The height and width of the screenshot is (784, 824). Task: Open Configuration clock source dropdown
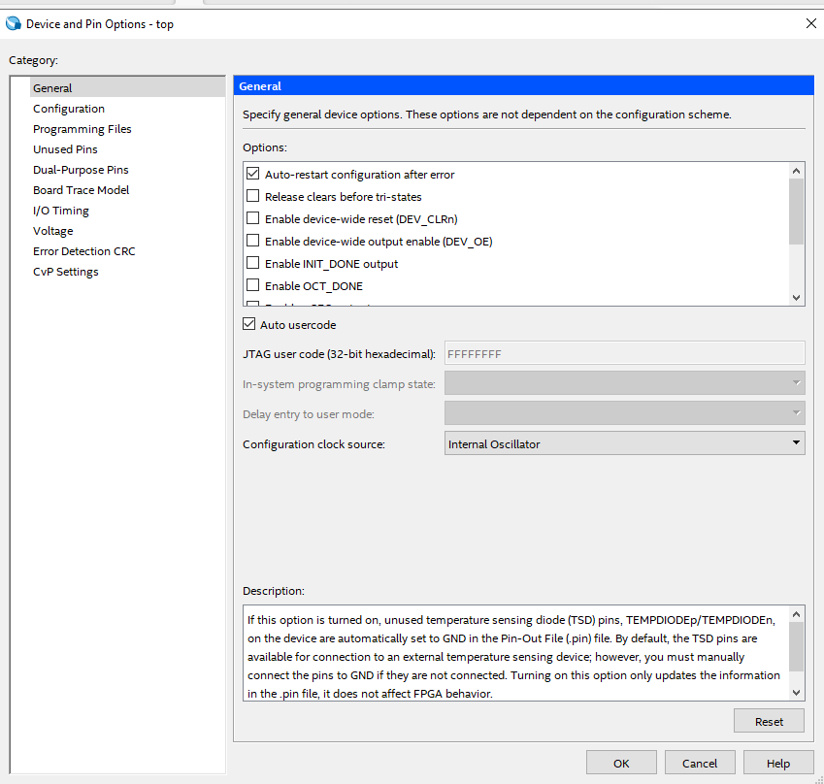pyautogui.click(x=624, y=443)
